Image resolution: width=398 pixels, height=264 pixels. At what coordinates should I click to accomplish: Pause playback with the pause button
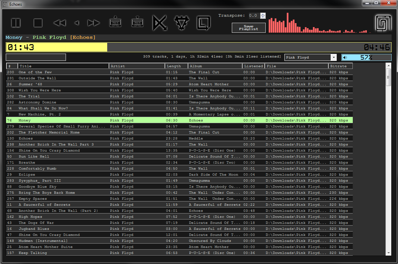coord(16,23)
